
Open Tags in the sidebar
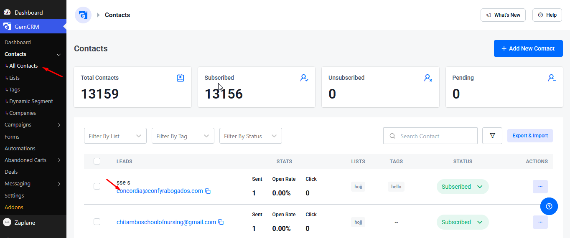(x=14, y=89)
